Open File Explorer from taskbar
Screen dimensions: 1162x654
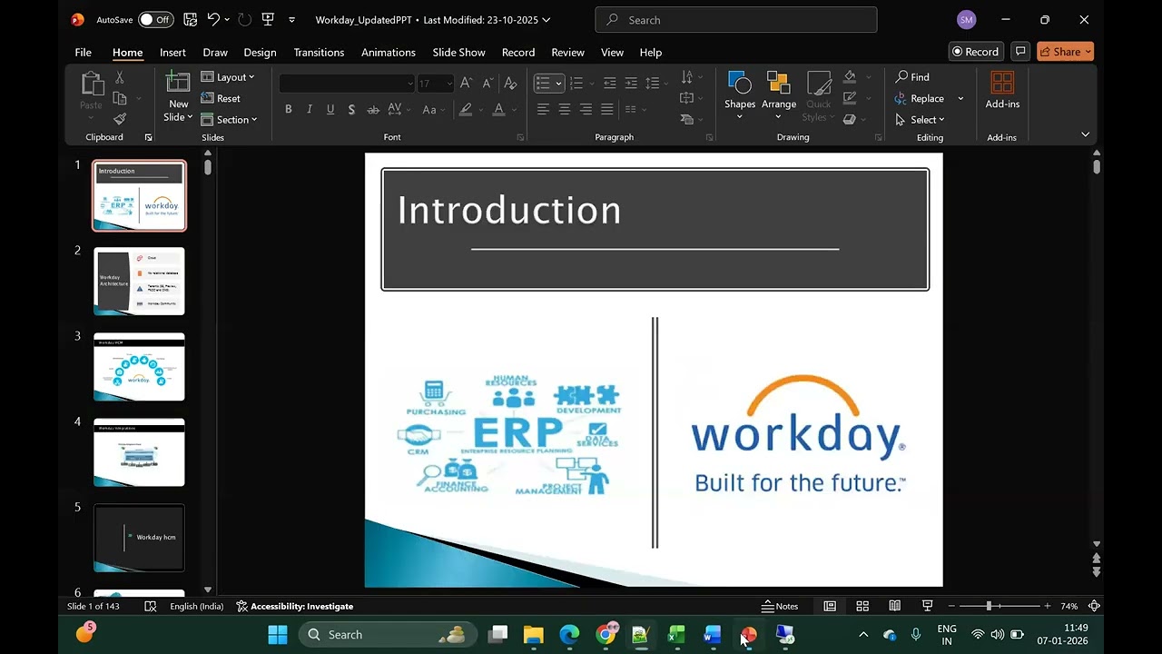click(534, 635)
